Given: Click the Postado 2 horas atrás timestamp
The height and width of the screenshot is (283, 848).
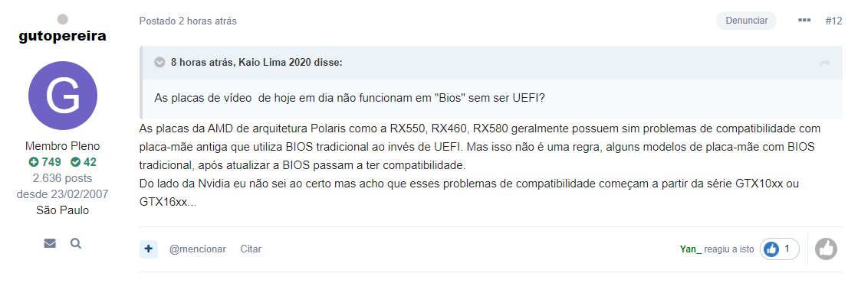Looking at the screenshot, I should point(188,21).
